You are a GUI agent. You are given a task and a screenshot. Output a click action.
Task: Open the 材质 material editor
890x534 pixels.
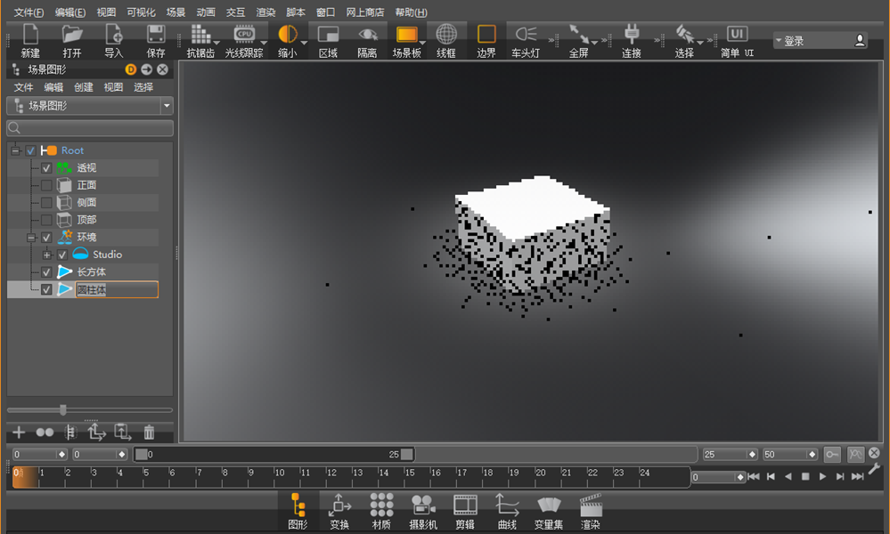[x=381, y=506]
